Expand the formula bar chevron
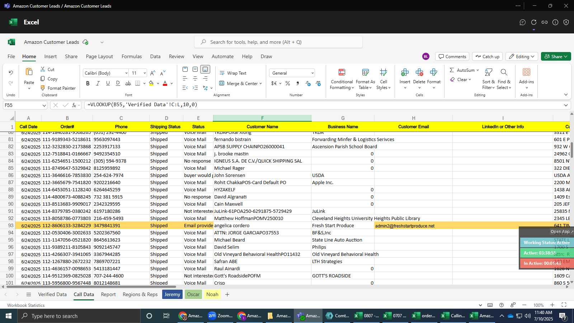574x323 pixels. [x=566, y=105]
